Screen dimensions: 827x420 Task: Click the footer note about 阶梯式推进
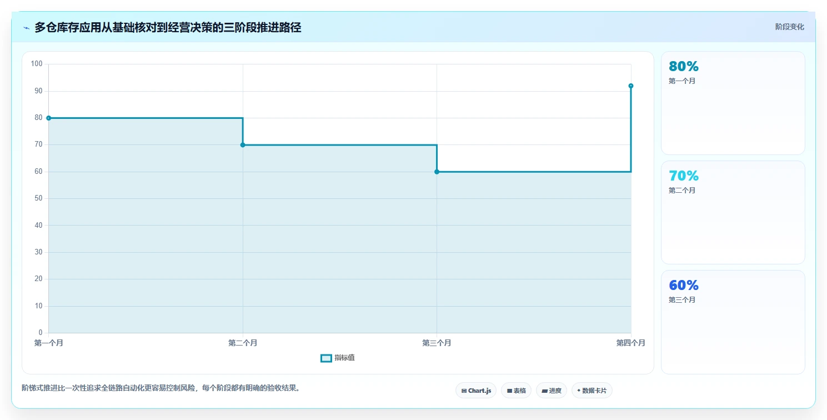click(162, 388)
